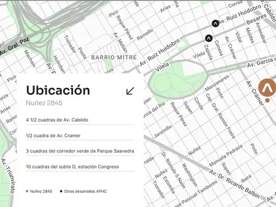Click the black legend dot for Otros desarrollos
The image size is (276, 207).
click(61, 191)
